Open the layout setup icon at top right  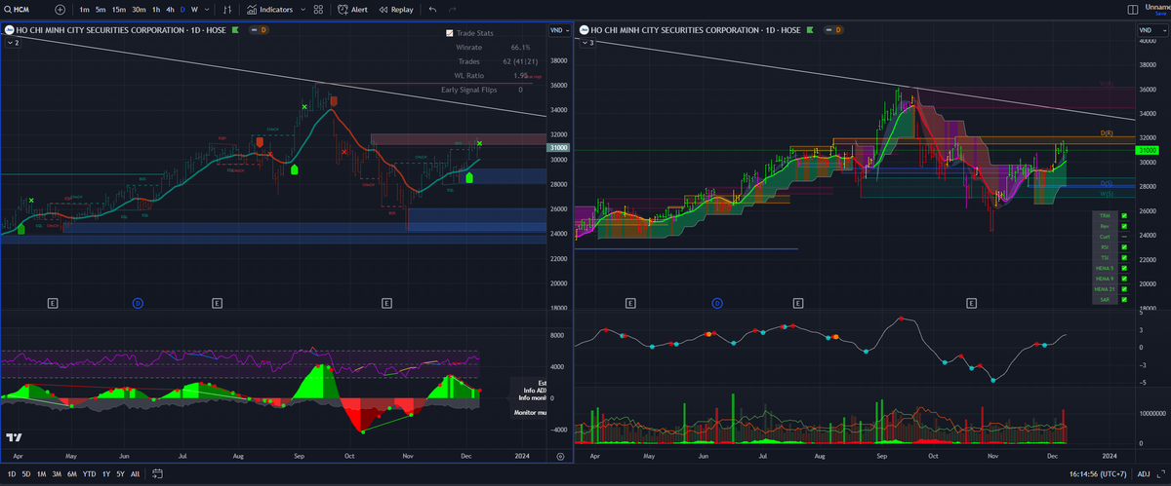click(x=1132, y=9)
